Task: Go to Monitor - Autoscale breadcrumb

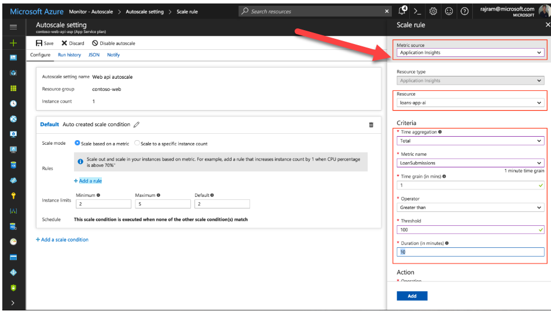Action: (x=91, y=12)
